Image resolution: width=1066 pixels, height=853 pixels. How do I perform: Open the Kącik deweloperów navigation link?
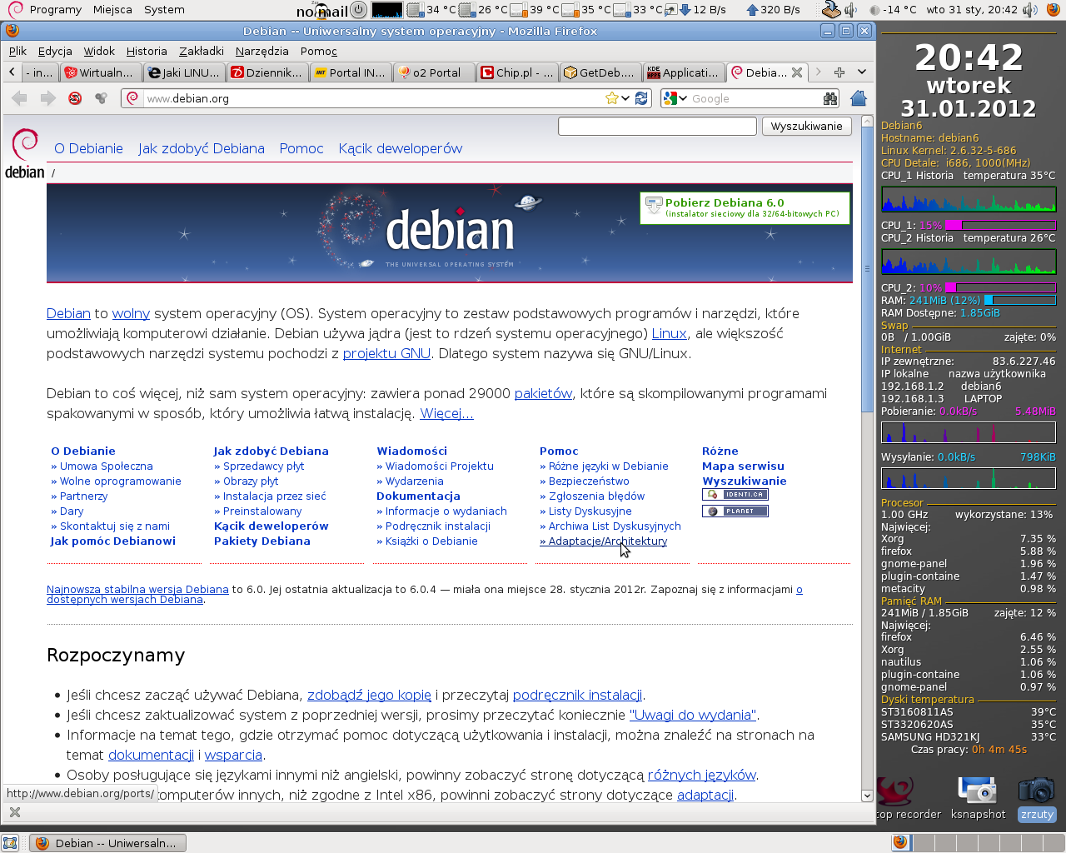[401, 148]
